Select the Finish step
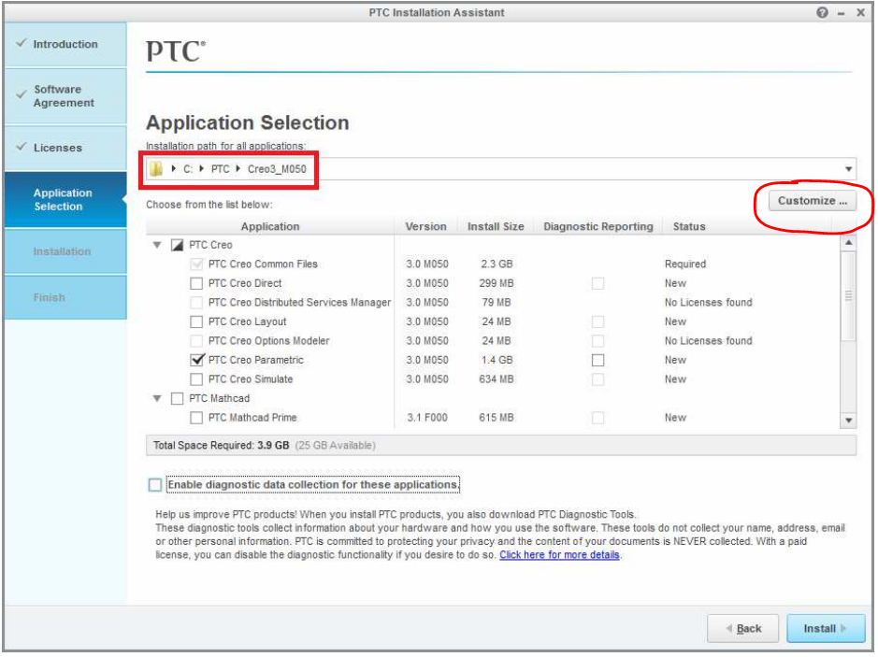The height and width of the screenshot is (657, 878). (65, 297)
